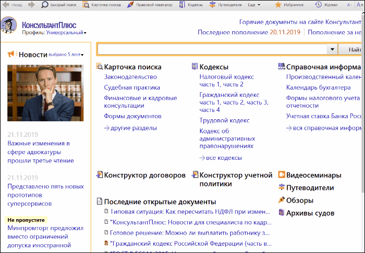The height and width of the screenshot is (253, 365).
Task: Click the Назад toolbar label
Action: tap(16, 5)
